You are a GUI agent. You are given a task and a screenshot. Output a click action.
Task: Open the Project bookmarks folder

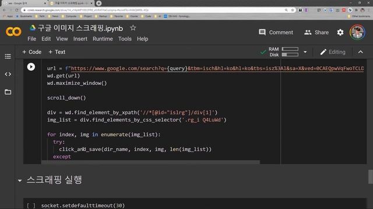(x=86, y=16)
